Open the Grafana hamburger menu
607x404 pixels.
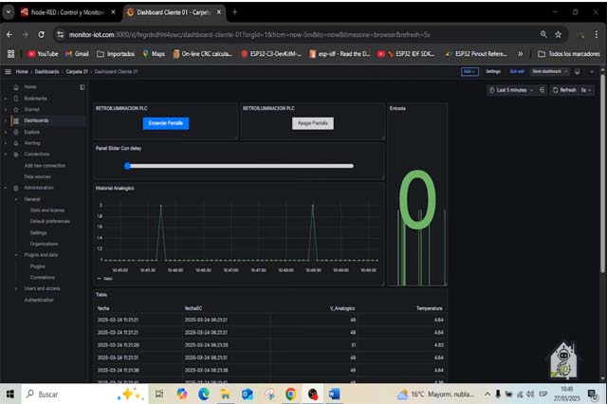coord(9,71)
